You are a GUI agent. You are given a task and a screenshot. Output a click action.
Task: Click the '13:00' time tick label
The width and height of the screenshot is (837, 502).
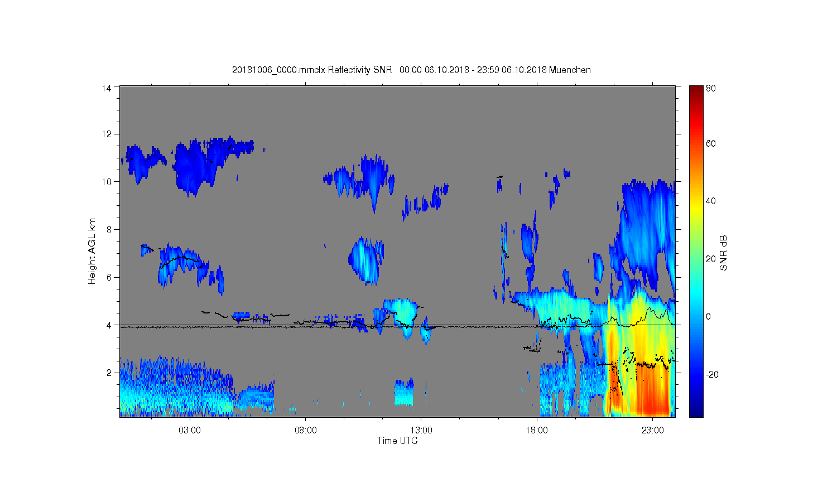pos(421,430)
